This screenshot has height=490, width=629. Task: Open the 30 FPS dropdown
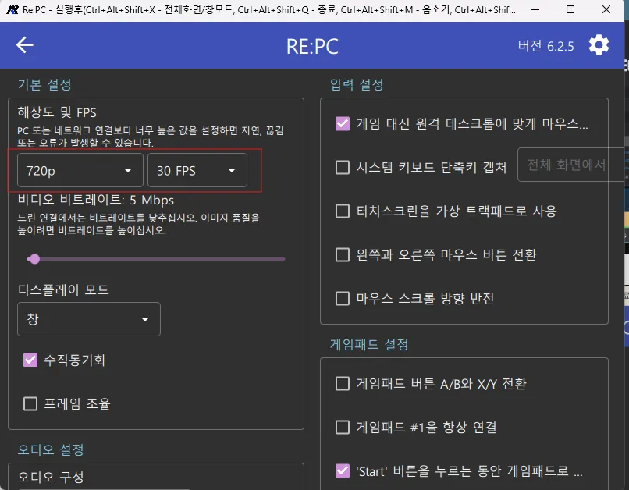click(197, 170)
